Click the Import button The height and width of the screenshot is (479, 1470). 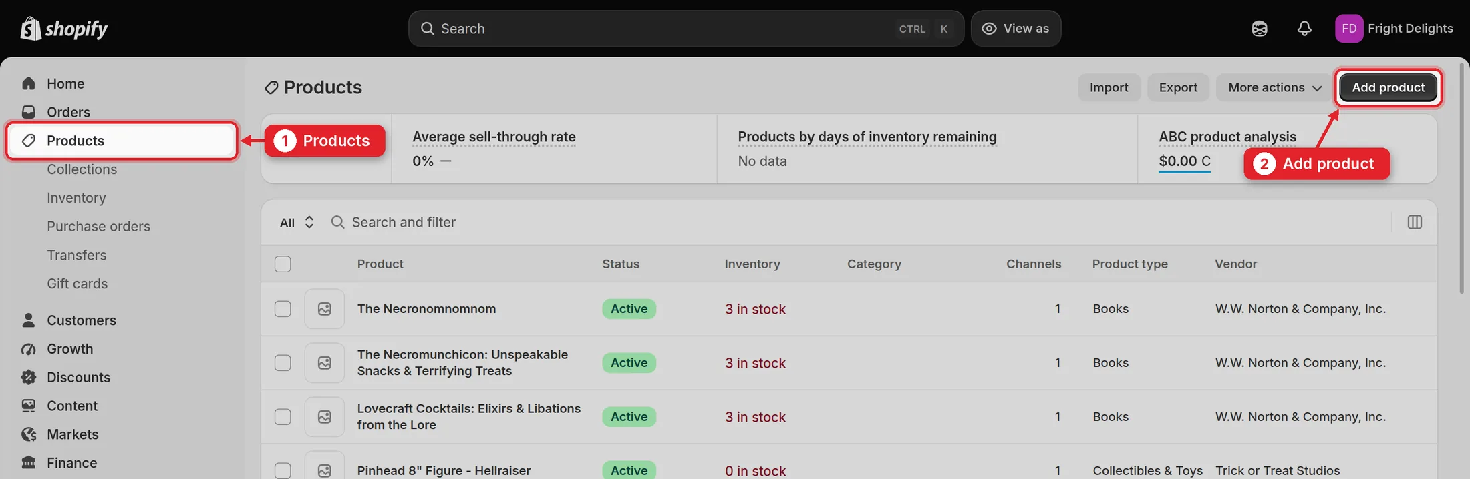(x=1109, y=87)
